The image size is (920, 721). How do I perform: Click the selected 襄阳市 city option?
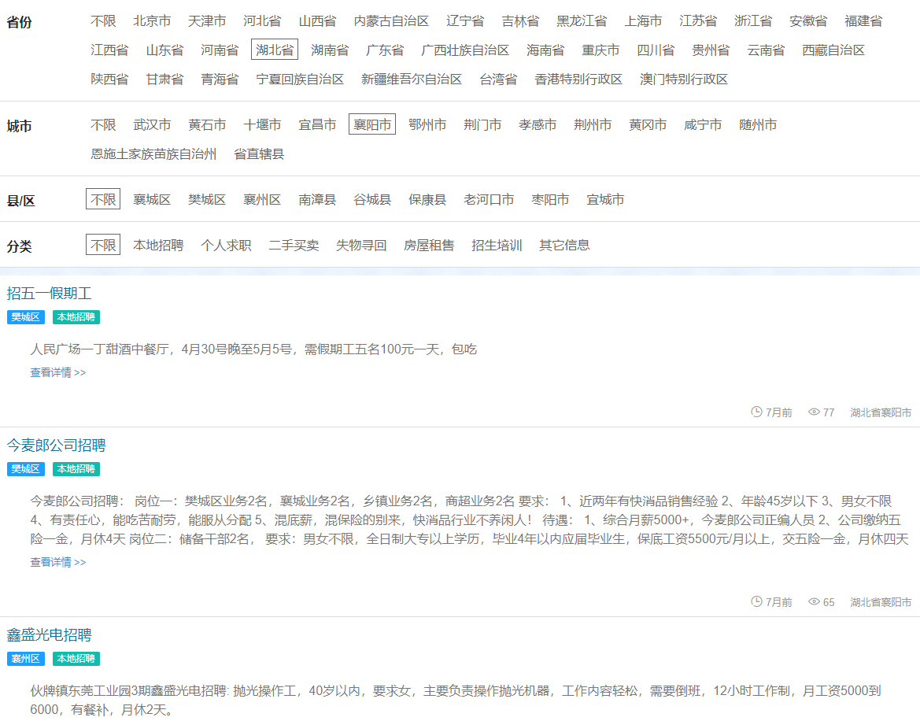pos(372,124)
